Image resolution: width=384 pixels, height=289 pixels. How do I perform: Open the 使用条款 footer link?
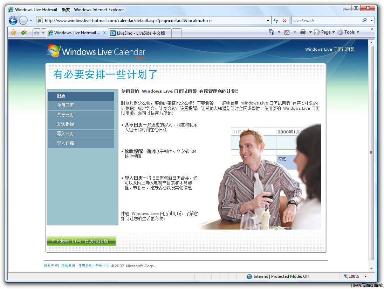(85, 266)
